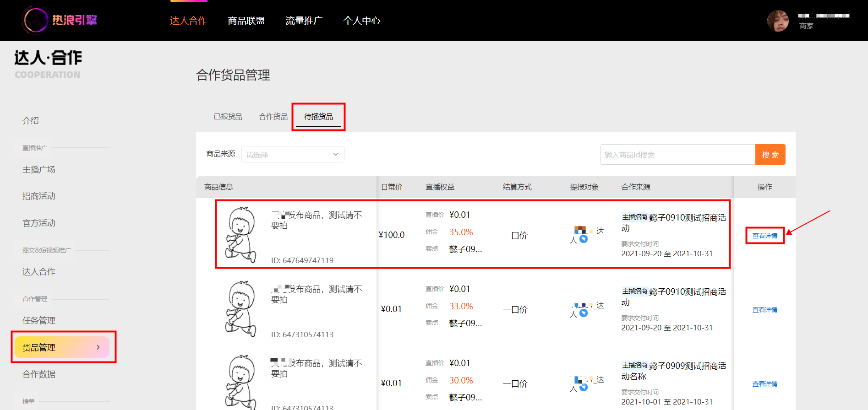Click text 'ID: 647310574113' in second row
The height and width of the screenshot is (410, 868).
tap(302, 334)
